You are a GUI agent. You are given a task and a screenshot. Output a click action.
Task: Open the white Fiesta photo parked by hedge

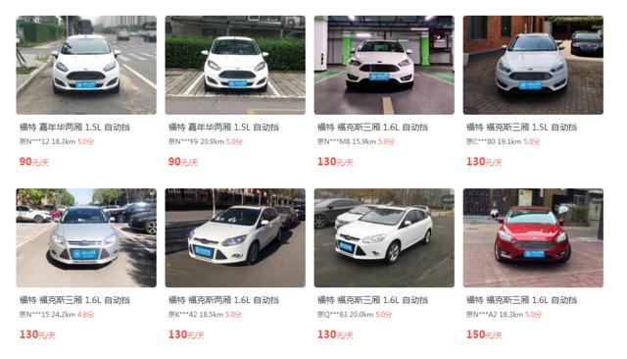[x=235, y=65]
